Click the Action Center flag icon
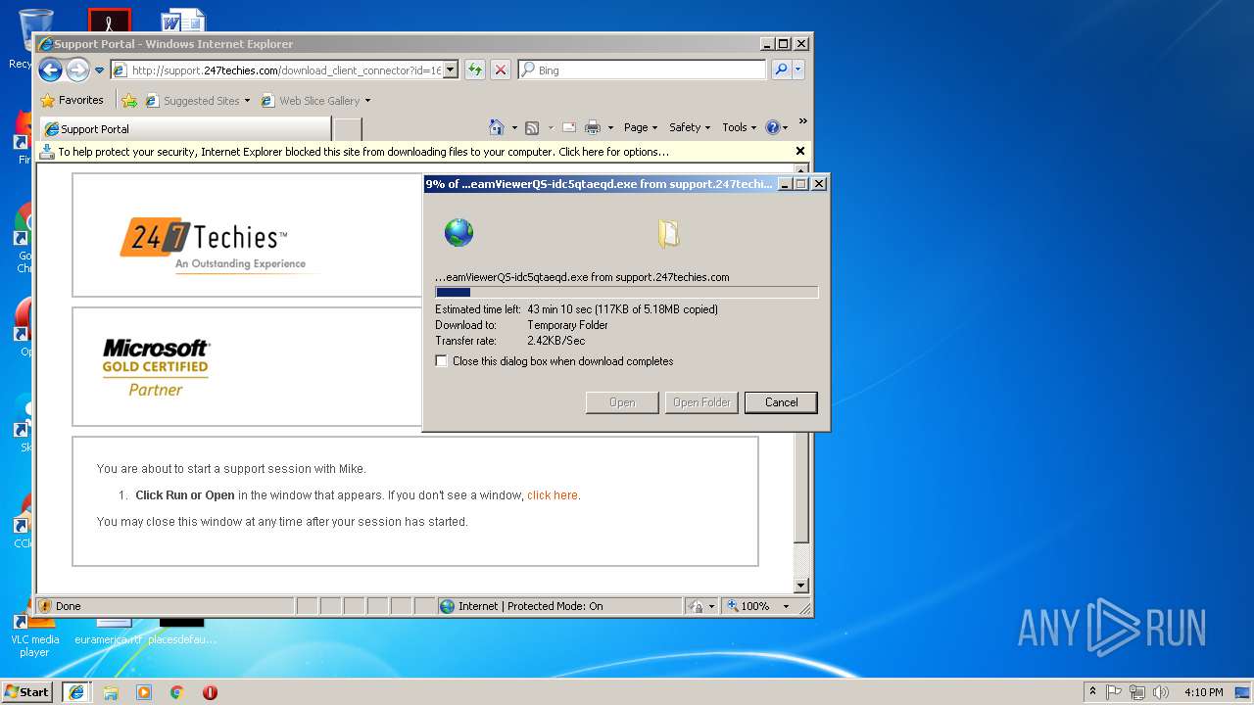The width and height of the screenshot is (1254, 705). (1114, 691)
